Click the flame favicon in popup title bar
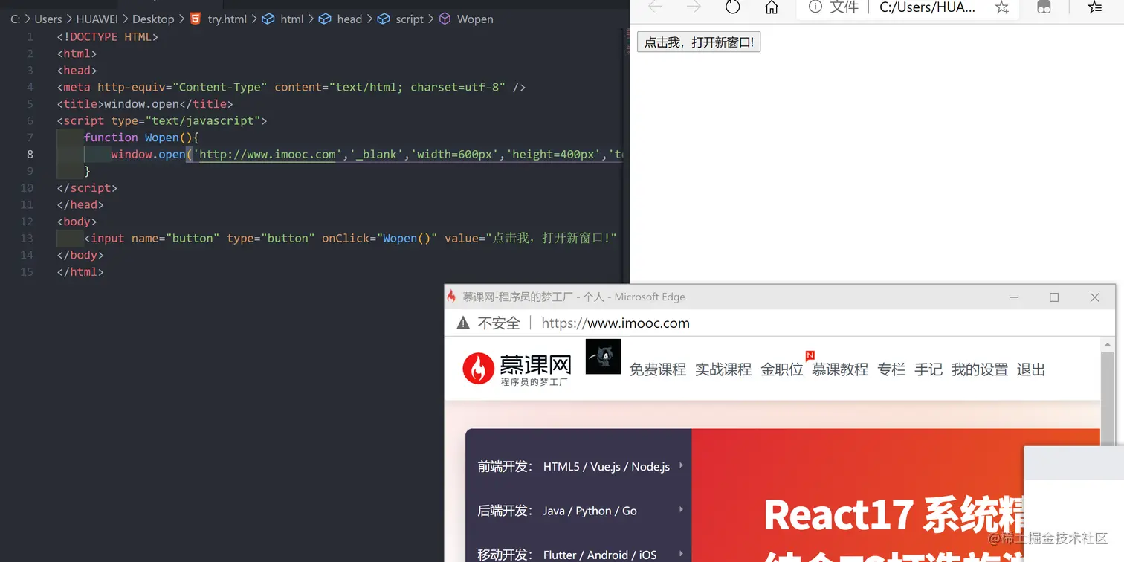 coord(451,296)
